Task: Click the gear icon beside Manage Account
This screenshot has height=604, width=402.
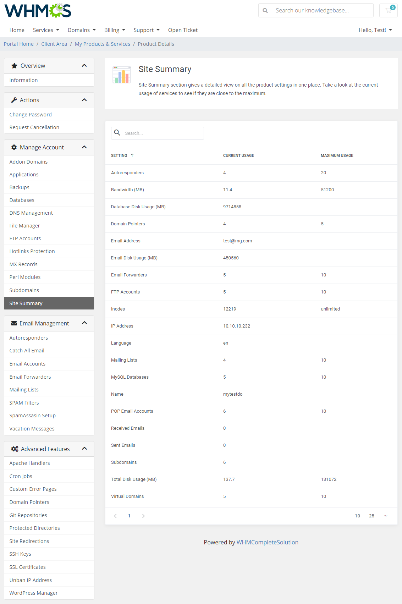Action: [x=14, y=147]
